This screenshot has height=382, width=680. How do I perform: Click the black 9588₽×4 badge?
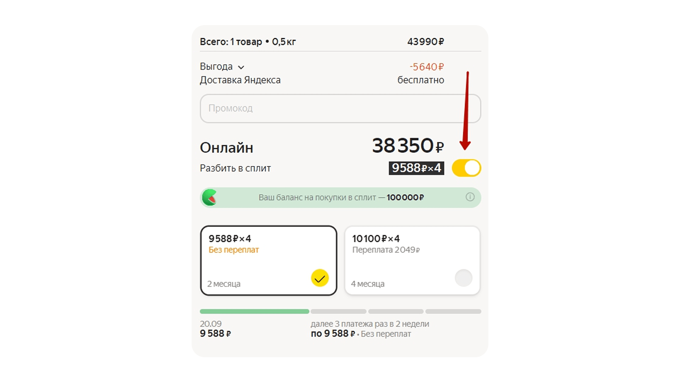click(x=416, y=168)
